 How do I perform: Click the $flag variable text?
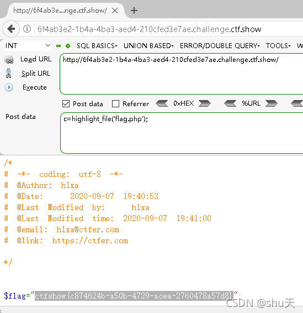[15, 296]
